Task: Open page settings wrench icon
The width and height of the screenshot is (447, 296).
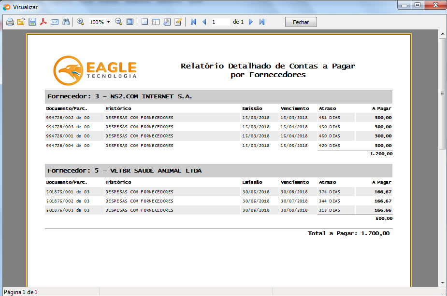Action: pyautogui.click(x=167, y=22)
